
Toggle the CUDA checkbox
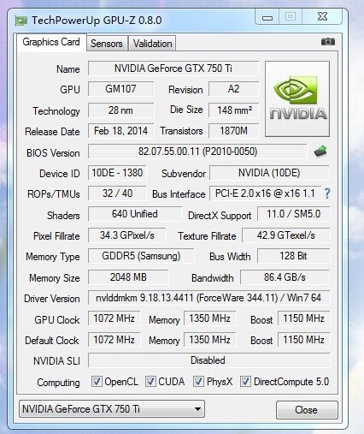pyautogui.click(x=150, y=381)
